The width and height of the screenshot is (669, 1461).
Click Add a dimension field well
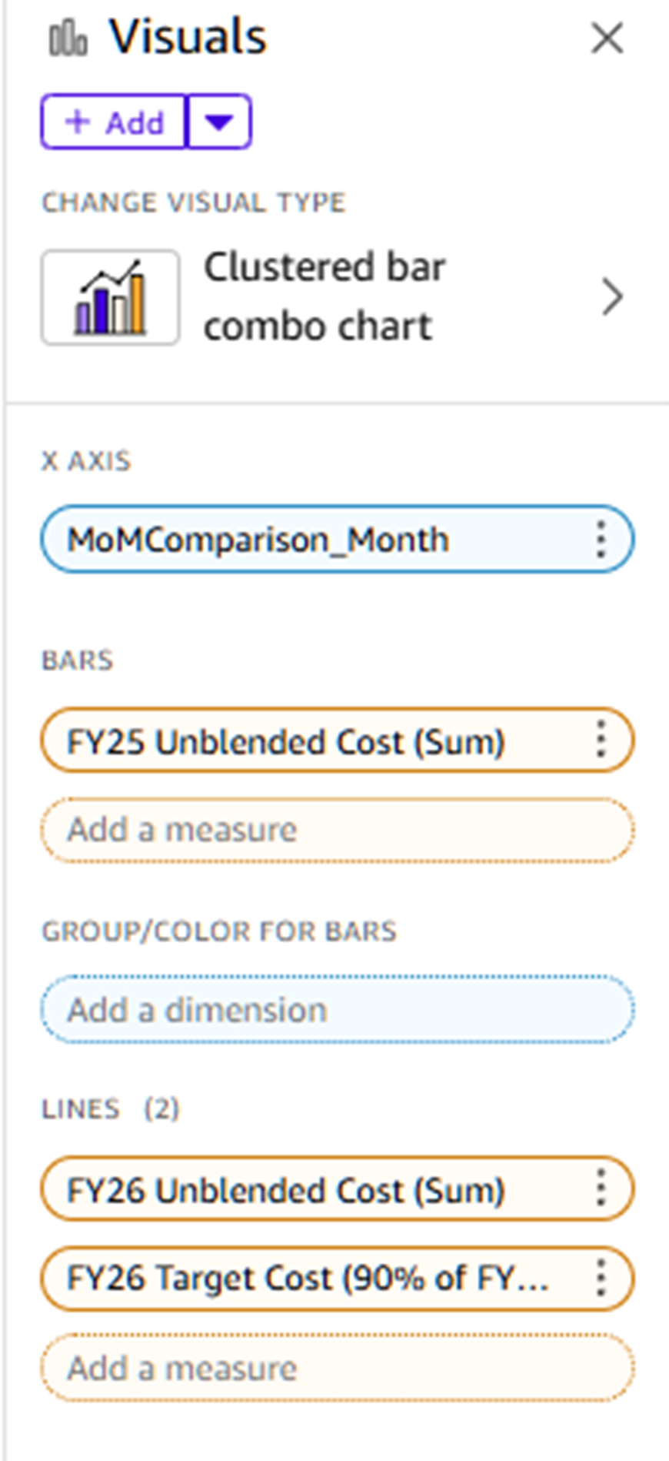coord(337,1009)
